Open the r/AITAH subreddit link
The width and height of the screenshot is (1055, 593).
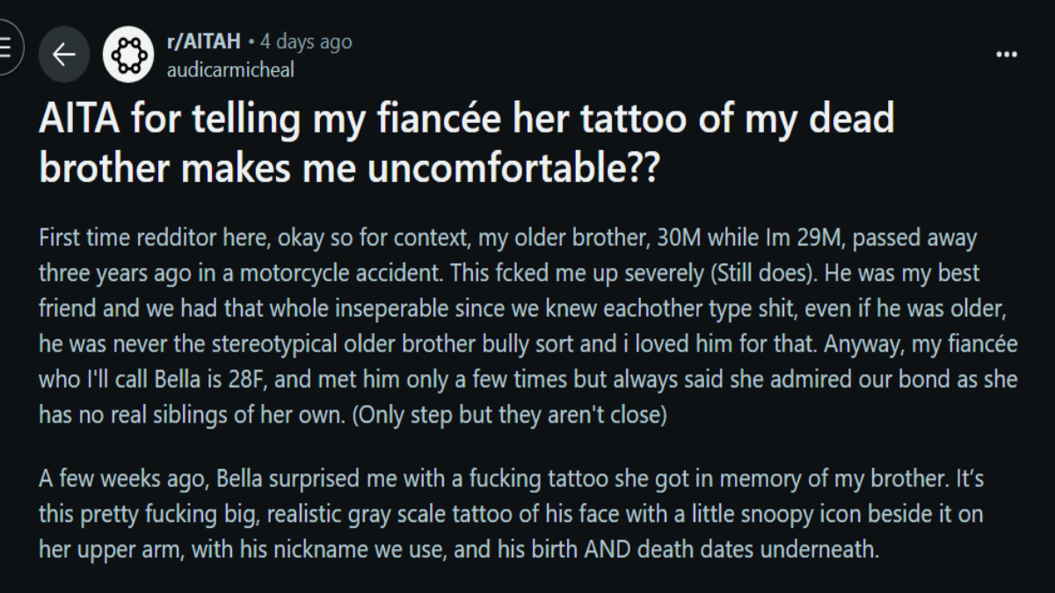pos(203,42)
